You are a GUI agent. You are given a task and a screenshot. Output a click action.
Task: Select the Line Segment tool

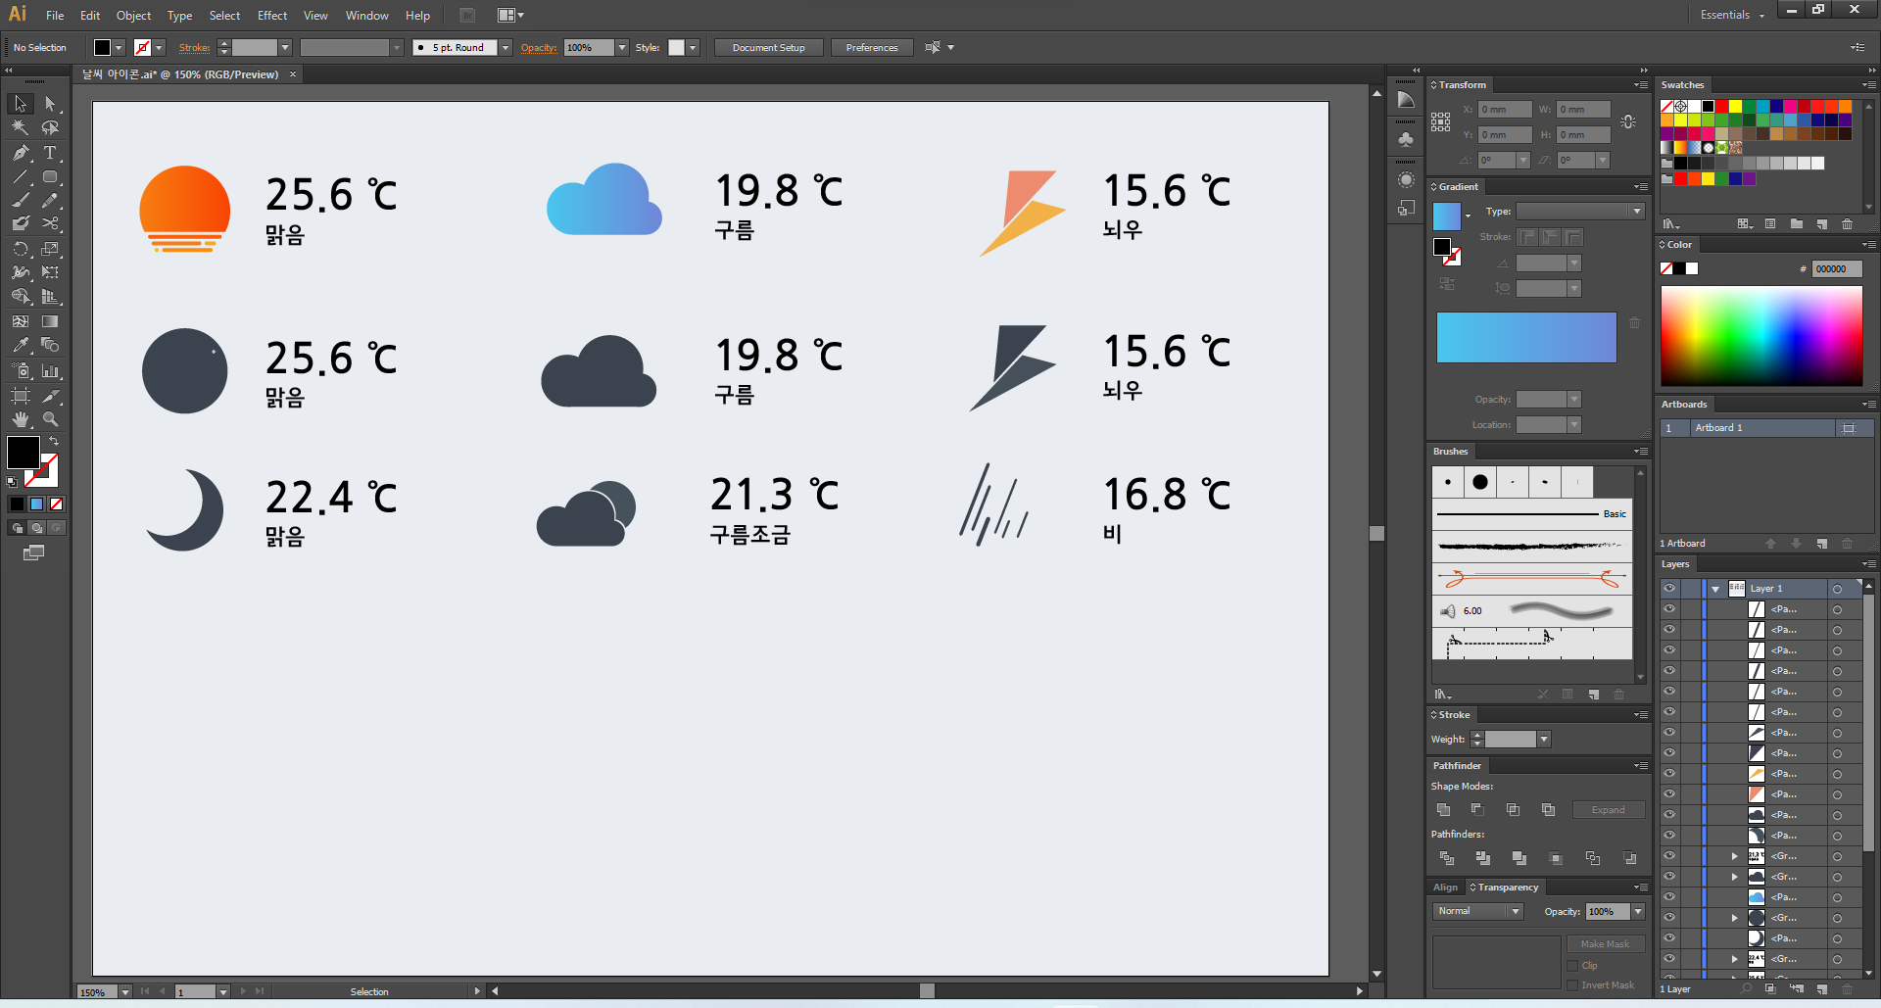click(20, 177)
